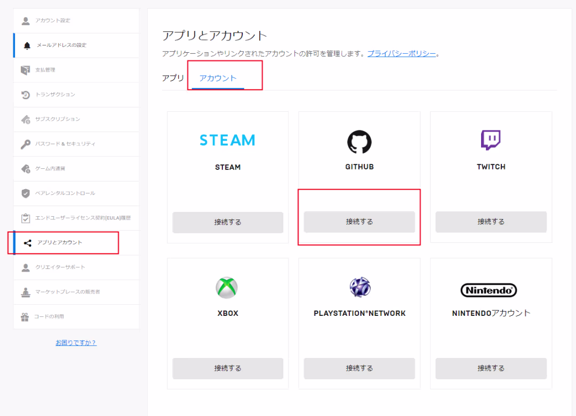Click the お困りですか？ help link
576x416 pixels.
coord(76,342)
